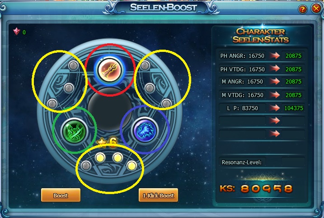Click the topmost gray node in right cluster
Image resolution: width=324 pixels, height=218 pixels.
click(x=145, y=65)
